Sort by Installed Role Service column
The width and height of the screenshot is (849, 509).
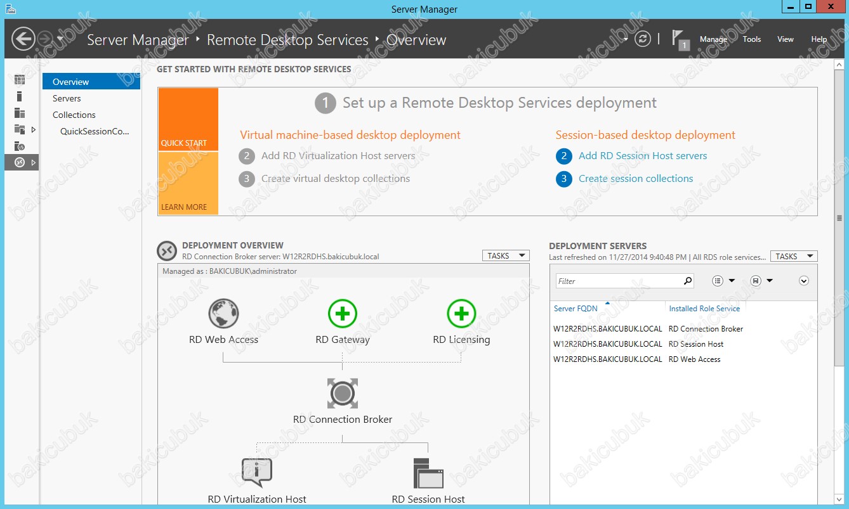(x=704, y=309)
